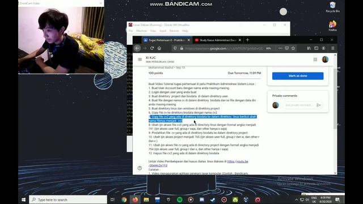This screenshot has width=363, height=204.
Task: Click the Firefox forward arrow
Action: [145, 48]
